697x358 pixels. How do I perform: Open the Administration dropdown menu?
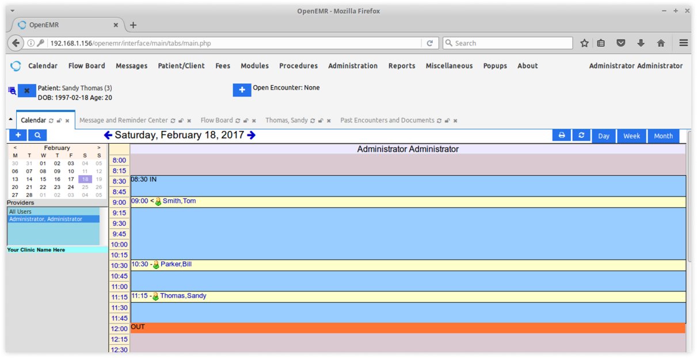352,66
